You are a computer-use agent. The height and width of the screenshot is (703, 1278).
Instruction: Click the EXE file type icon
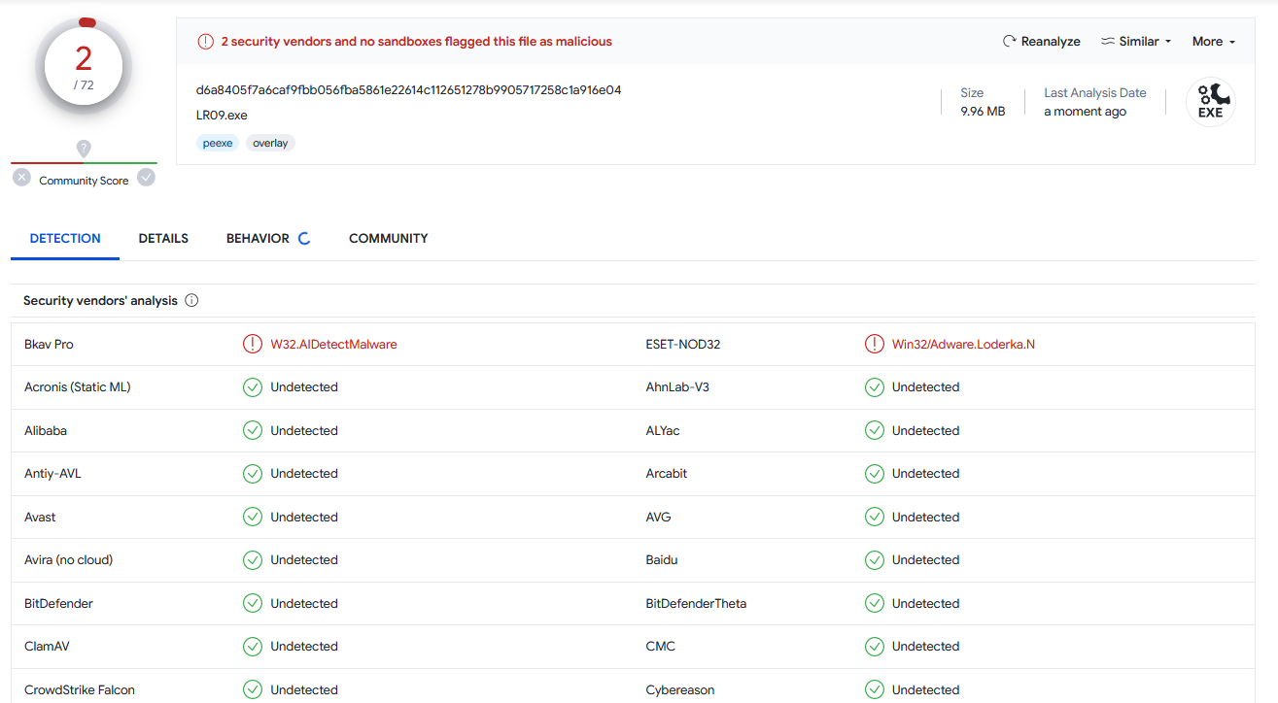(1210, 101)
